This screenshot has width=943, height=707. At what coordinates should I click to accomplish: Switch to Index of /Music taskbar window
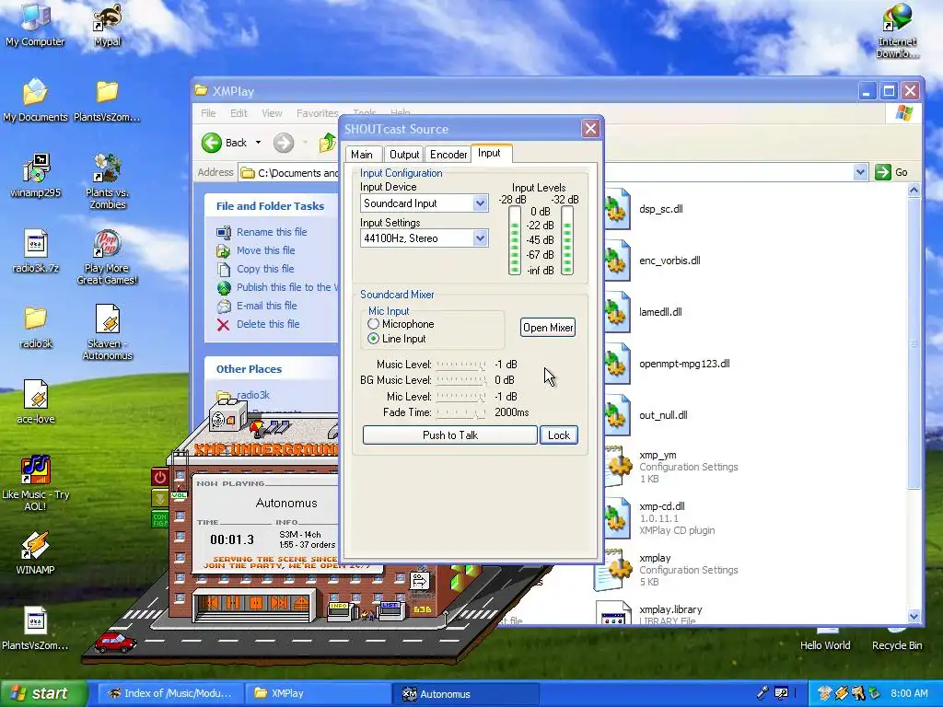coord(170,693)
